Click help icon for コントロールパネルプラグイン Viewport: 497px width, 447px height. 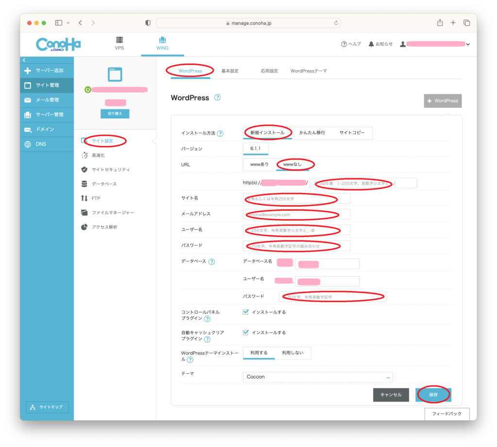point(207,319)
